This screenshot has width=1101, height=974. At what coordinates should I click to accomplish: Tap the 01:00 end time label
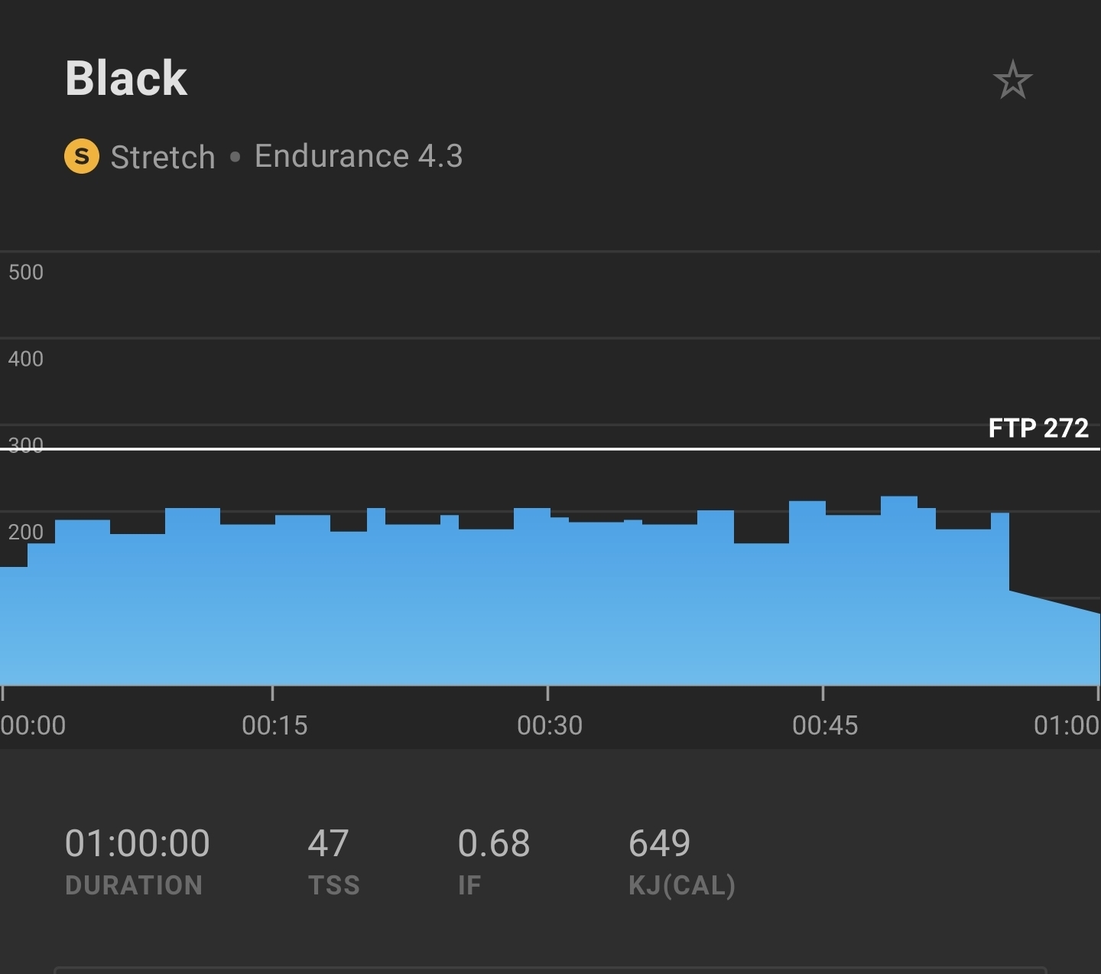click(x=1066, y=725)
